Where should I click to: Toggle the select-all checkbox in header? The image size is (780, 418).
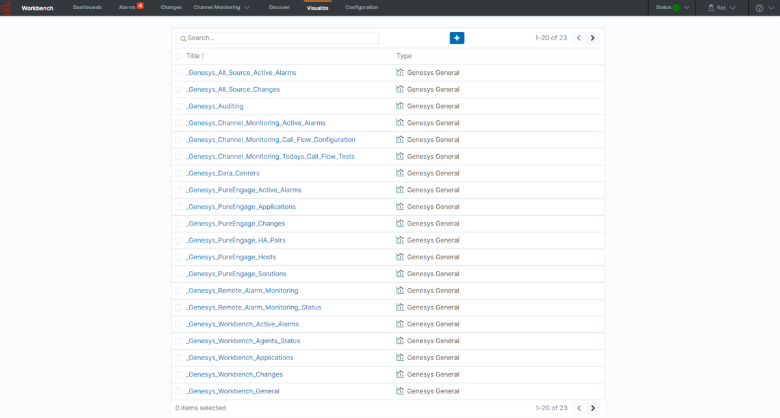point(179,57)
